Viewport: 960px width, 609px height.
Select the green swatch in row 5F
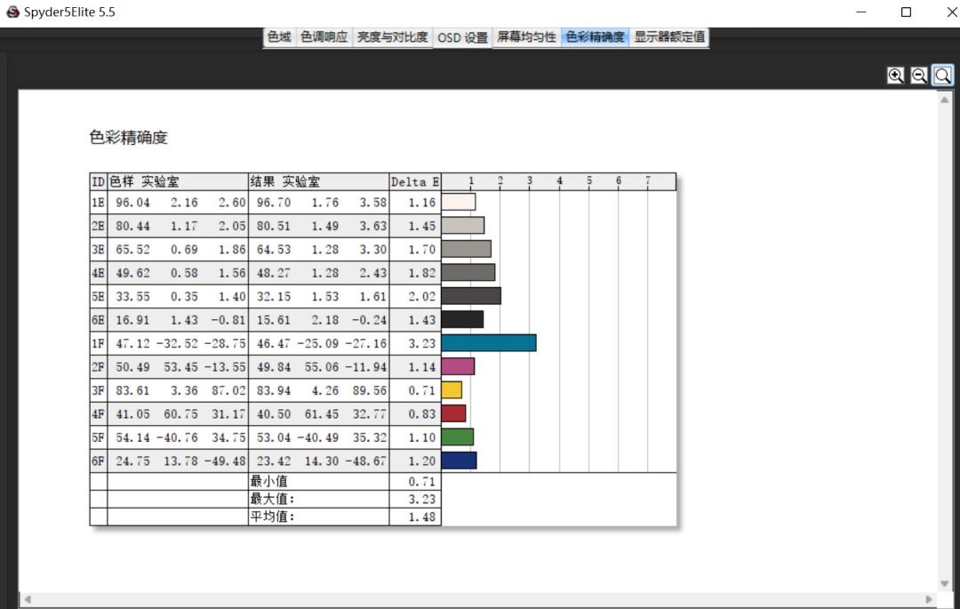tap(459, 437)
